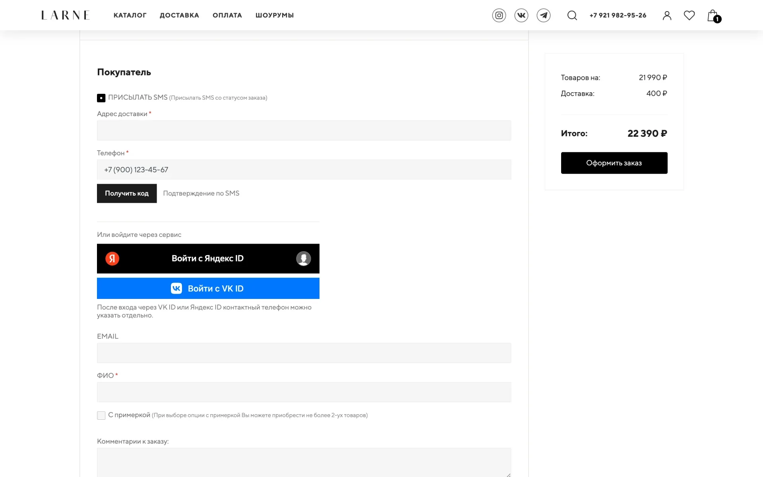This screenshot has width=763, height=477.
Task: Click the 'Покупатель' heading
Action: click(x=124, y=72)
